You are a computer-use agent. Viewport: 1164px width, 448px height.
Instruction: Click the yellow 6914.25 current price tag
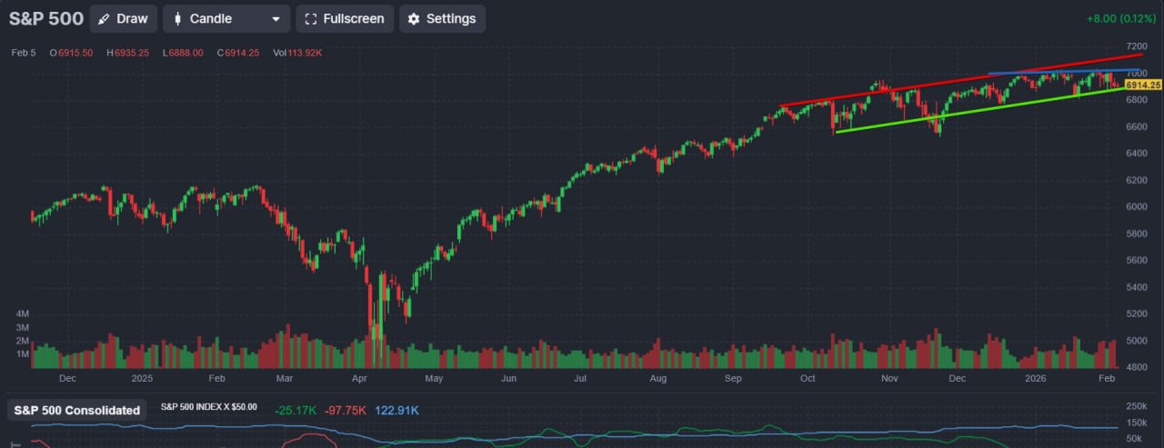(x=1143, y=85)
